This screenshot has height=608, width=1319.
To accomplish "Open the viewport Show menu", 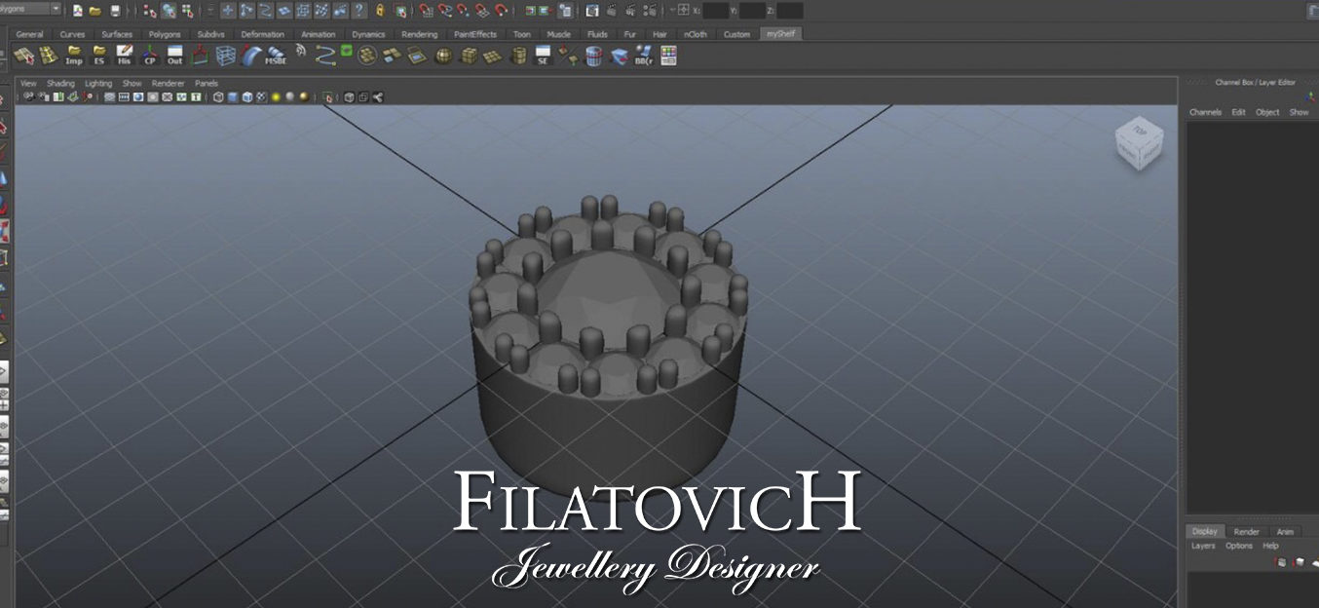I will (132, 84).
